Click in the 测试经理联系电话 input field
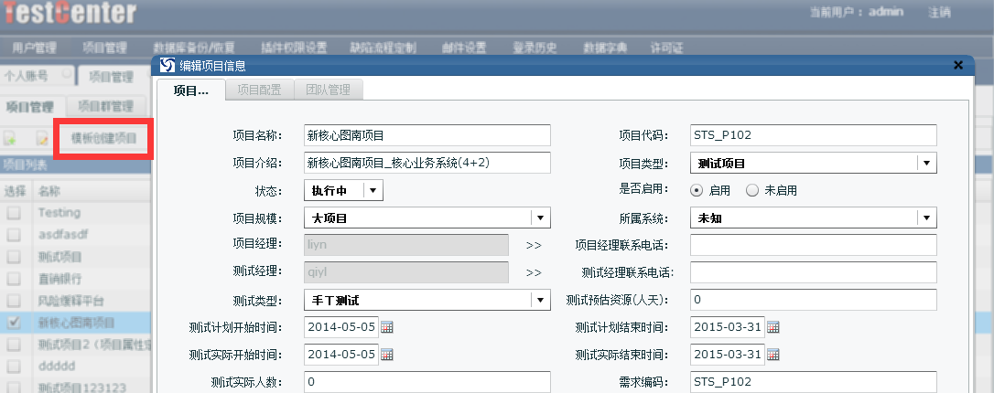This screenshot has height=393, width=994. [814, 272]
